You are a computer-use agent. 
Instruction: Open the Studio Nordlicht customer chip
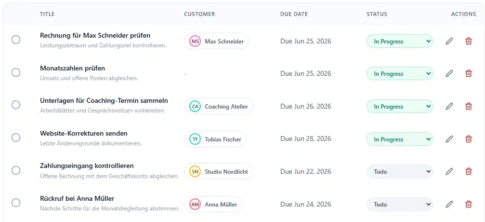pos(218,171)
